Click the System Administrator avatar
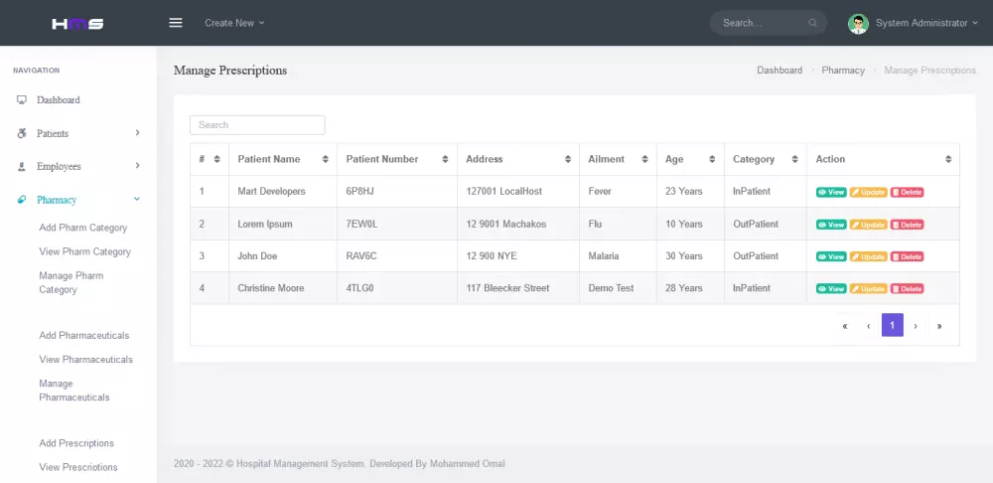Image resolution: width=993 pixels, height=483 pixels. click(x=858, y=24)
